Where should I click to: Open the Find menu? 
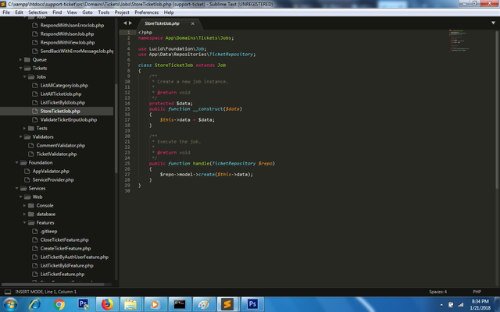coord(57,12)
